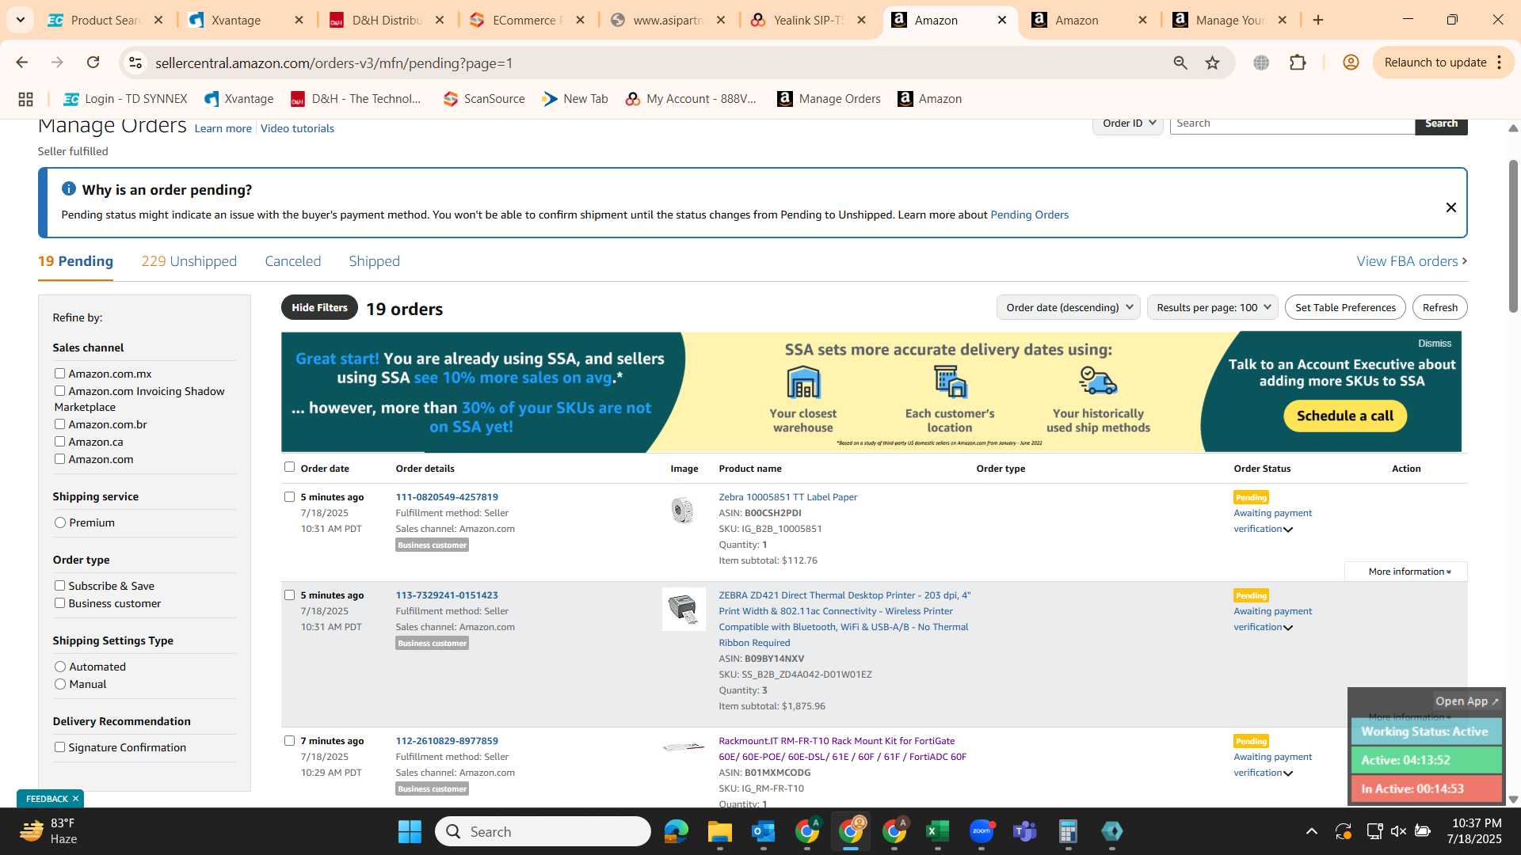
Task: Open the weather widget on taskbar
Action: pyautogui.click(x=49, y=831)
